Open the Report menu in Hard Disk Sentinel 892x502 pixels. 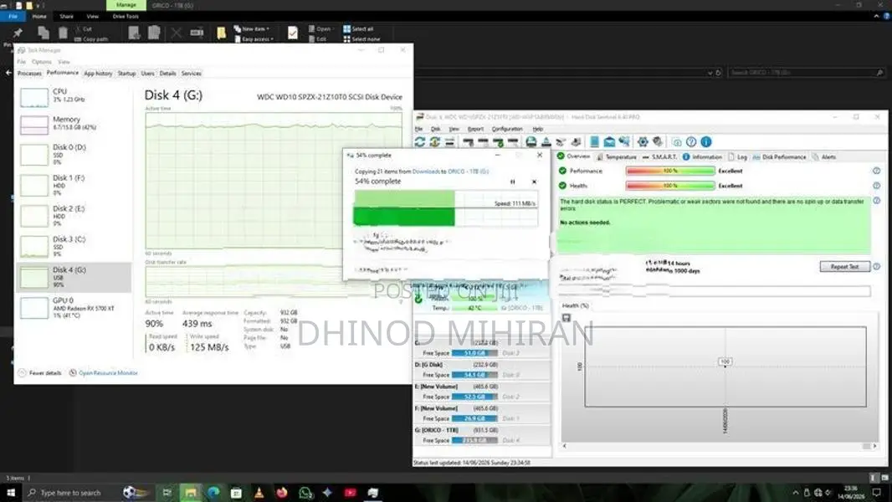pyautogui.click(x=475, y=129)
